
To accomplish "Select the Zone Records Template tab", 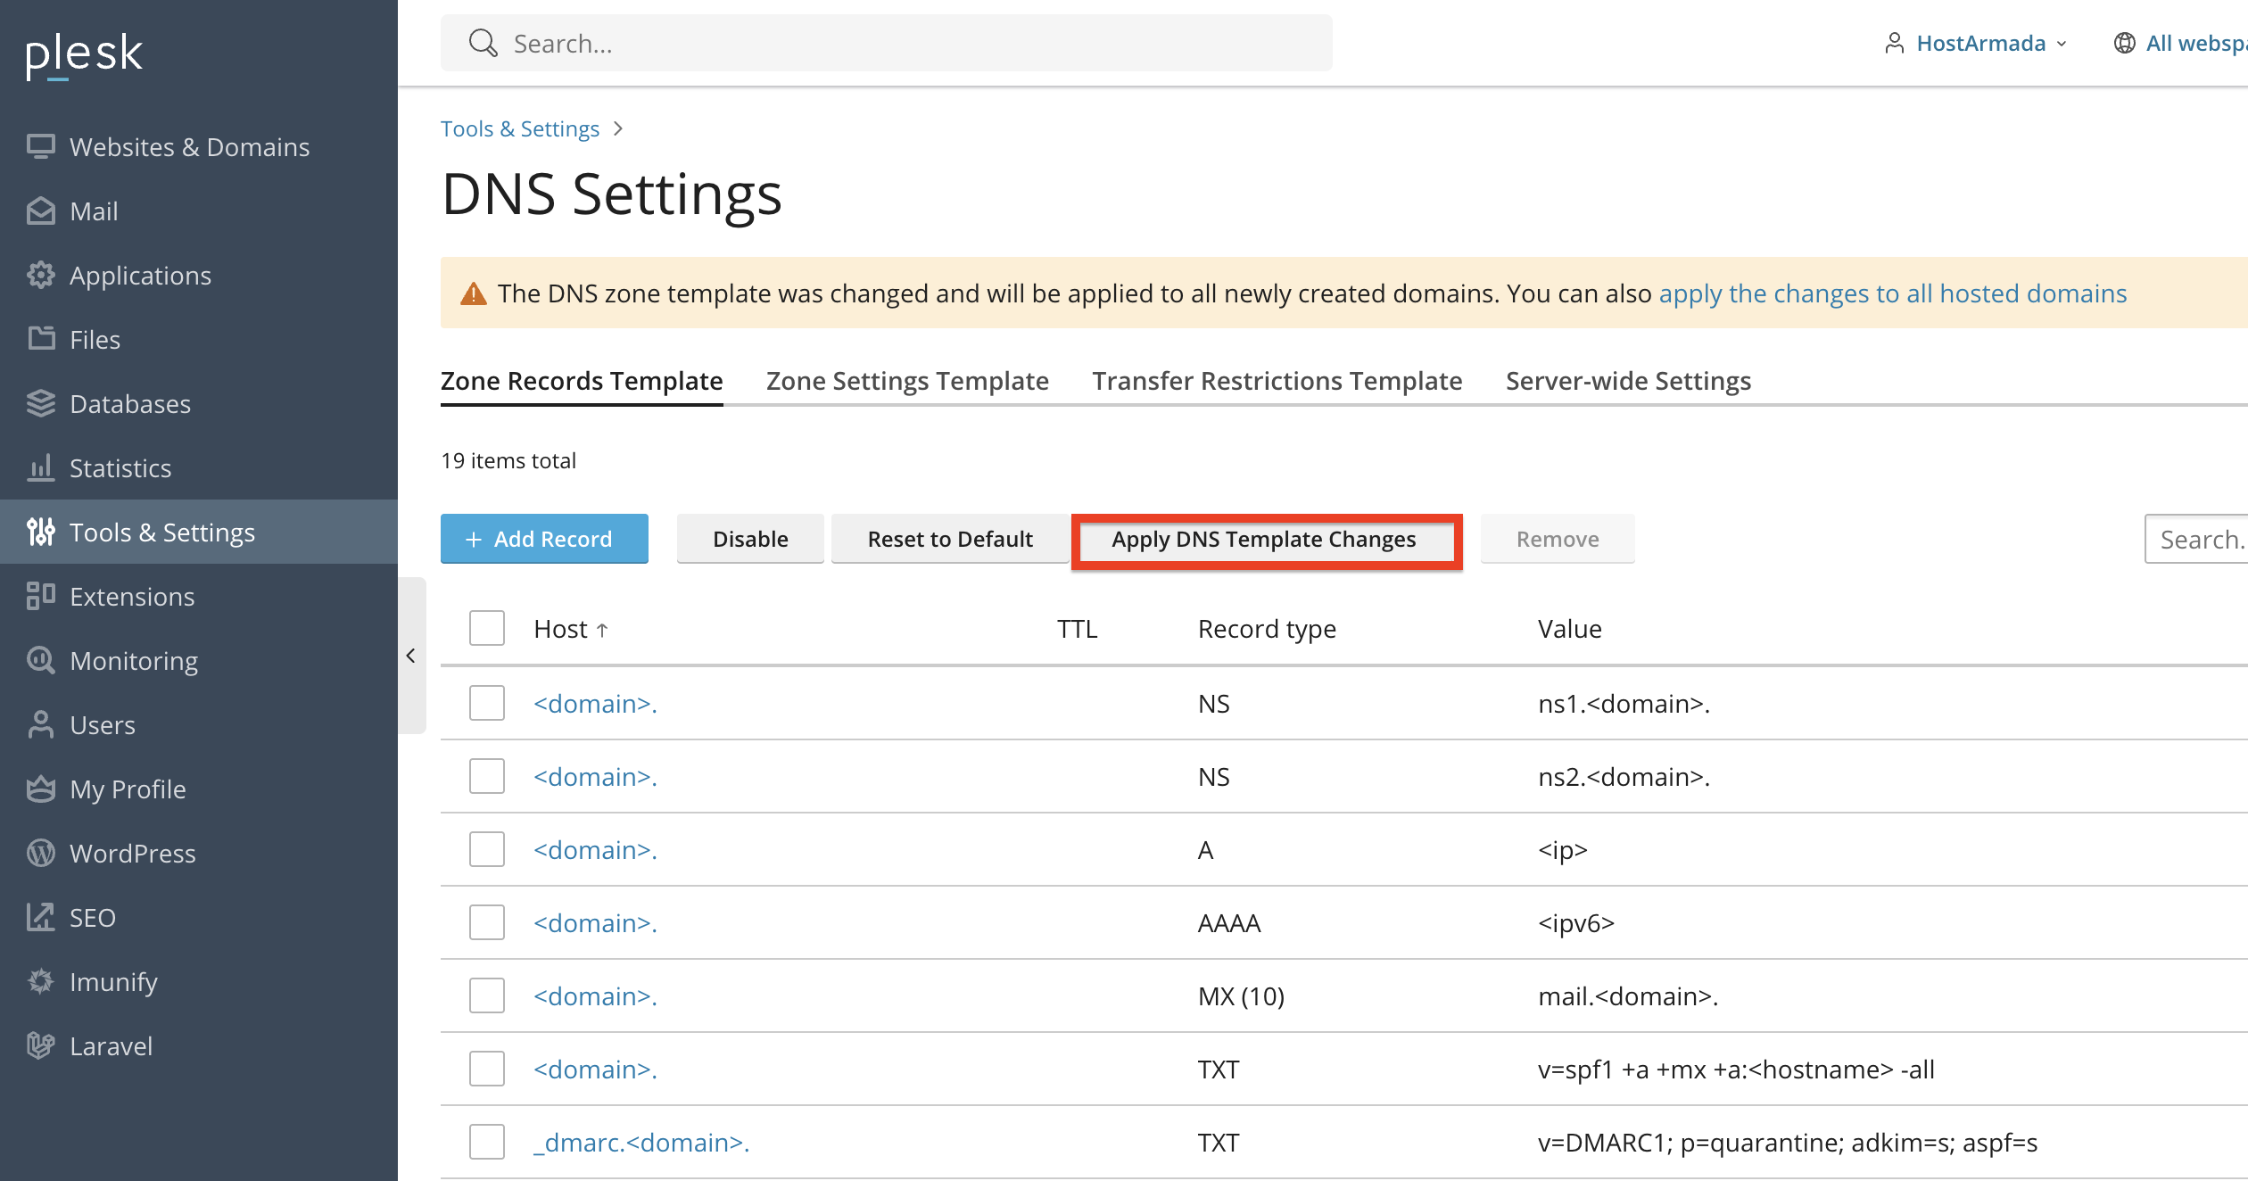I will (582, 382).
